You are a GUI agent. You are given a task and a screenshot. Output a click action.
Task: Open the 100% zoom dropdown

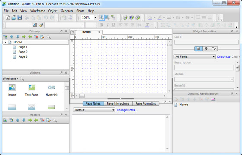[95, 18]
